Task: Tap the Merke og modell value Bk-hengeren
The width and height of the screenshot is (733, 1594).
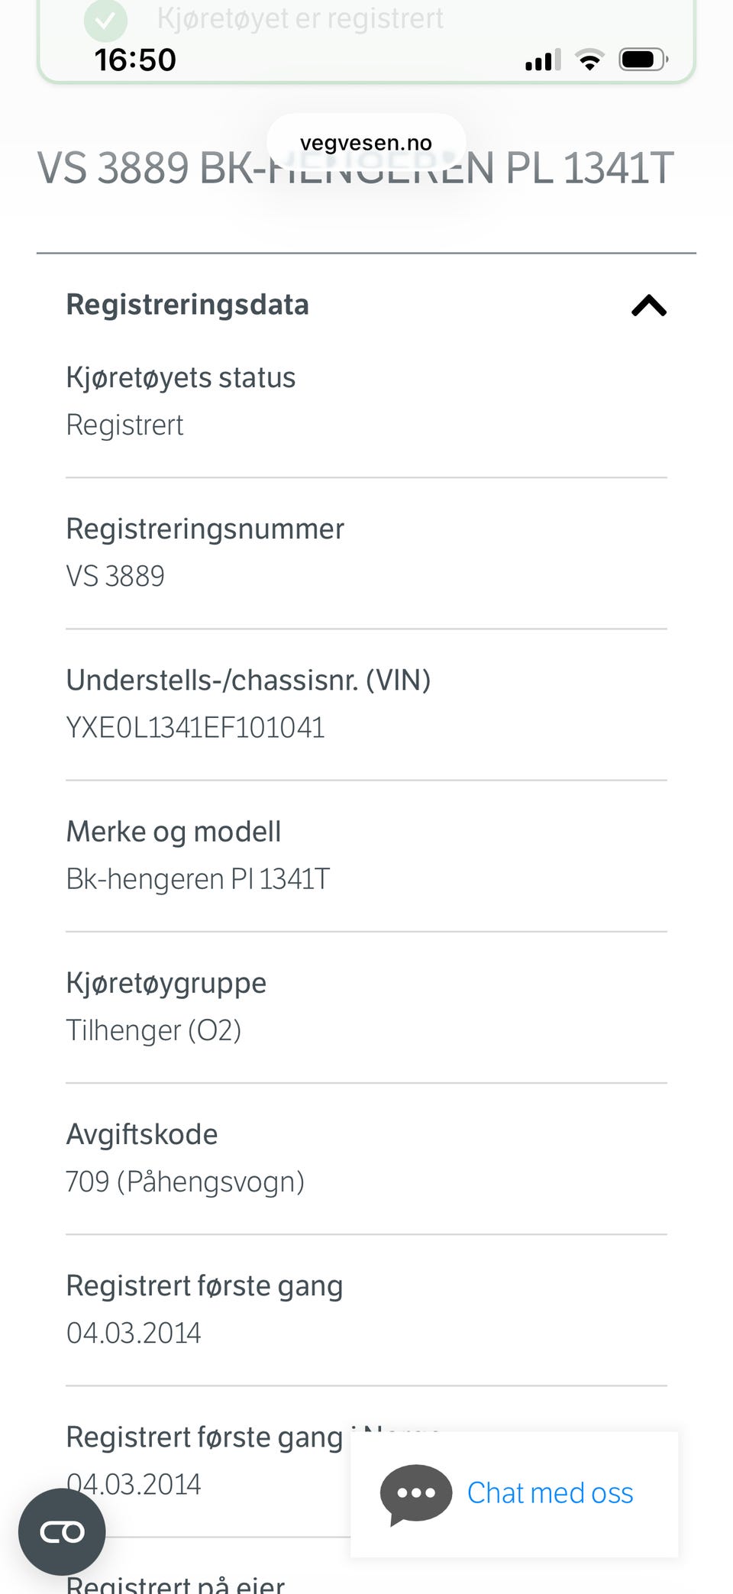Action: pos(198,879)
